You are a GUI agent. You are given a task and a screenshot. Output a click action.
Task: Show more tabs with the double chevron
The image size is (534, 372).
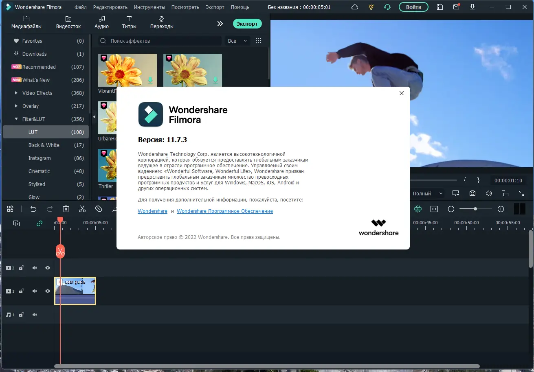(x=220, y=24)
